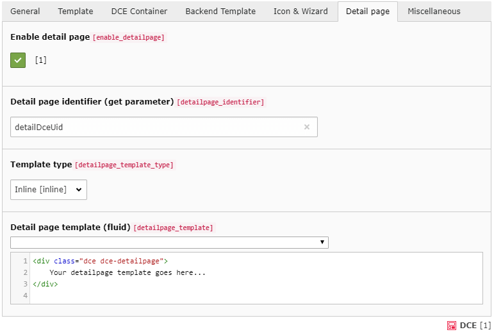
Task: Focus the detailDceUid identifier input field
Action: (x=154, y=127)
